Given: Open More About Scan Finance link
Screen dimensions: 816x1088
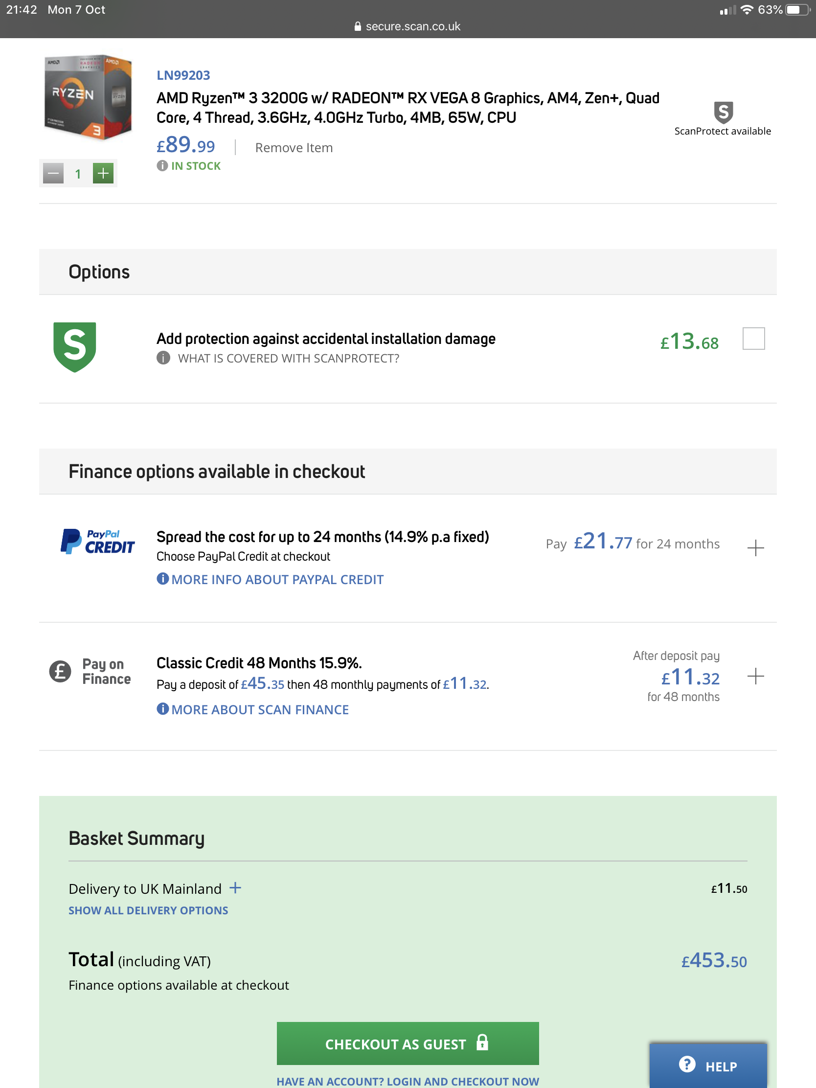Looking at the screenshot, I should [260, 709].
